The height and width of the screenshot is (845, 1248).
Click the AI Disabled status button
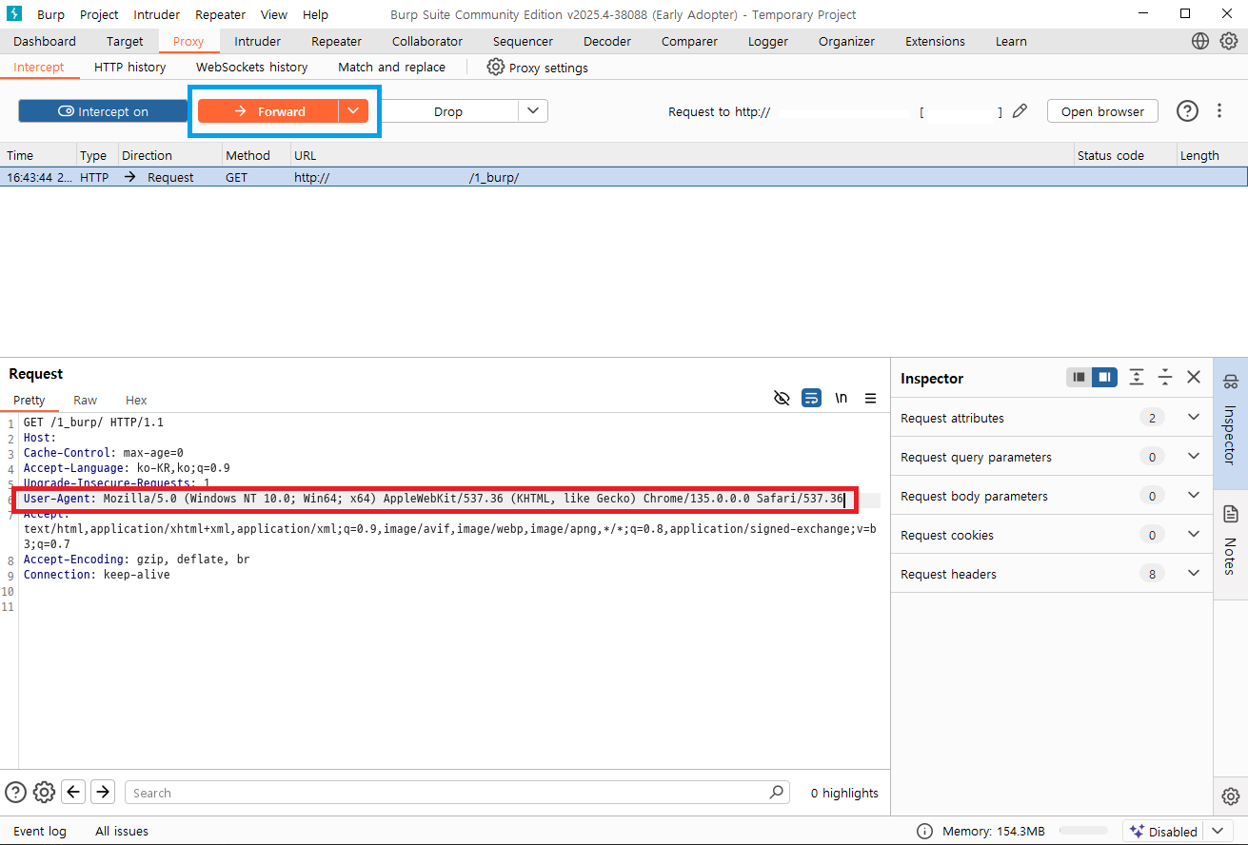click(x=1163, y=831)
